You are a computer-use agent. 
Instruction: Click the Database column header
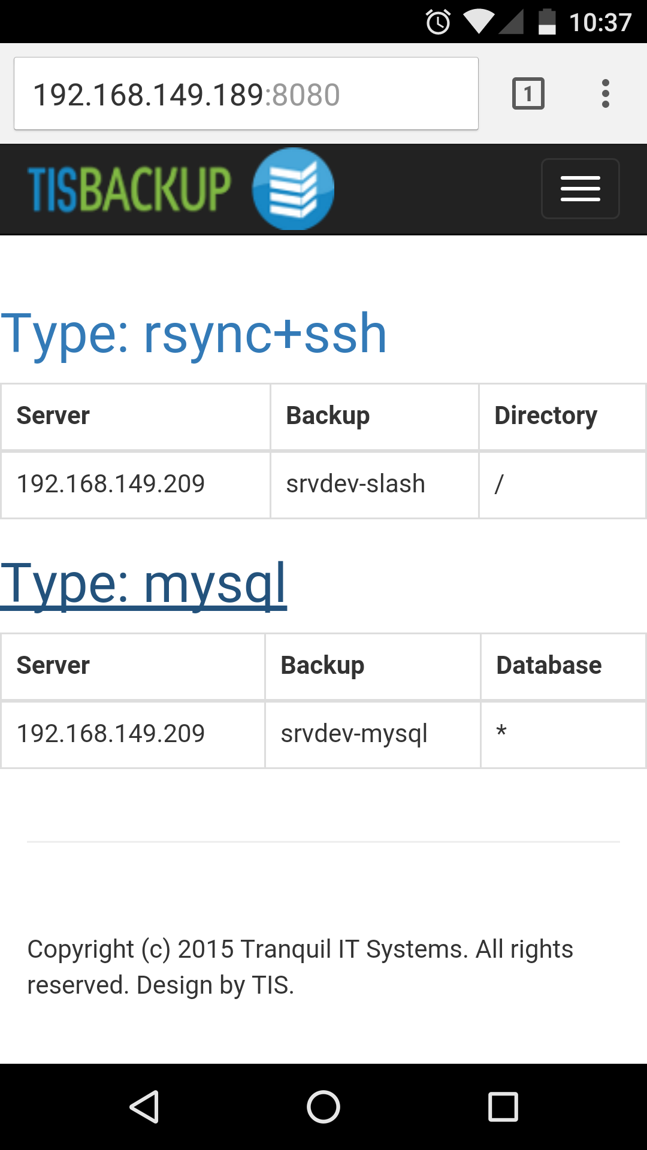pyautogui.click(x=549, y=665)
